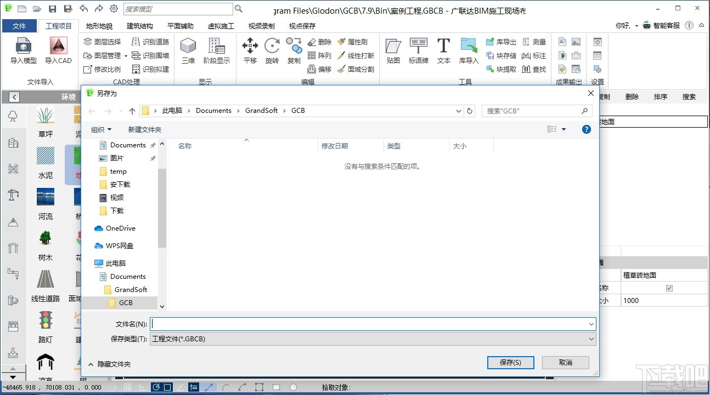Switch to the 视频录制 ribbon tab
Image resolution: width=710 pixels, height=395 pixels.
(x=262, y=26)
